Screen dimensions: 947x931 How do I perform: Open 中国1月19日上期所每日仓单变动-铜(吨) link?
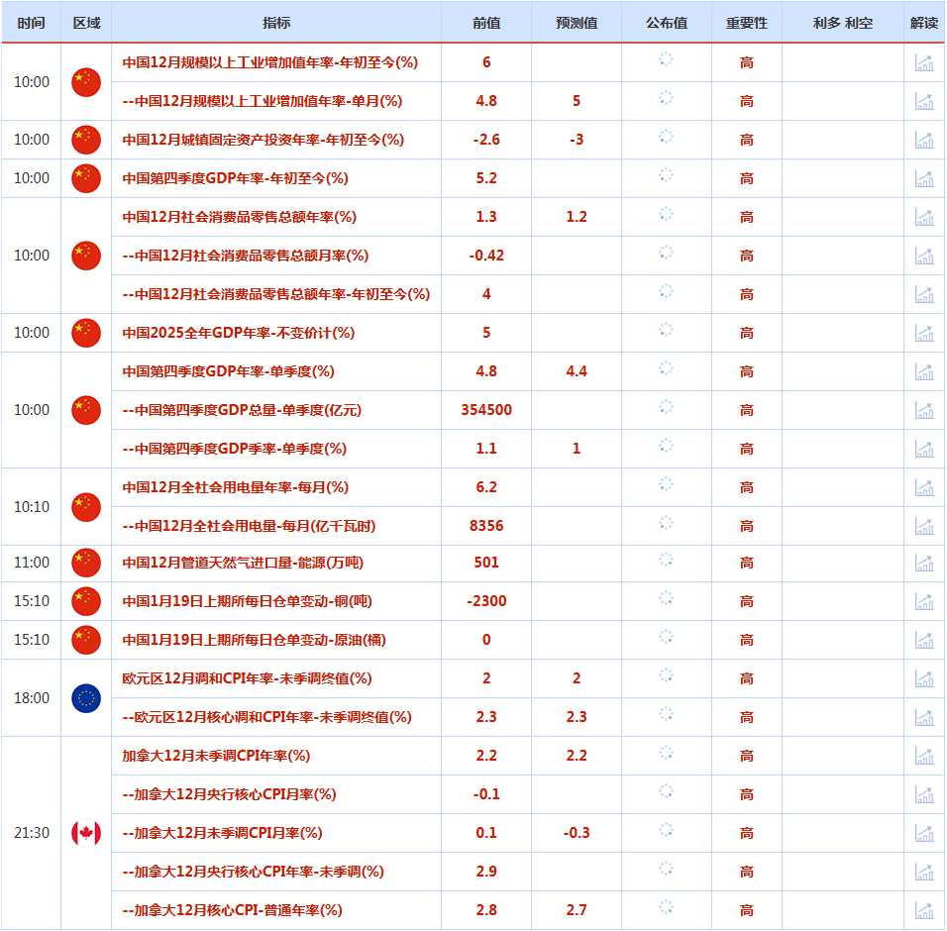247,601
